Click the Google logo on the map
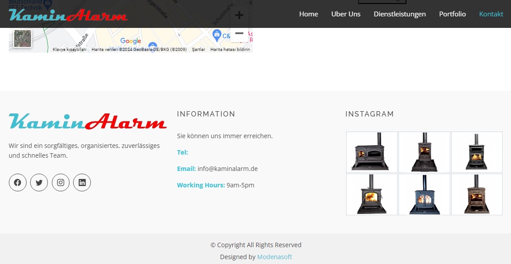511x264 pixels. pos(131,41)
